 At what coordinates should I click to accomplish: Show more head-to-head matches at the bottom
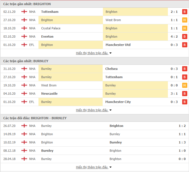click(x=94, y=167)
